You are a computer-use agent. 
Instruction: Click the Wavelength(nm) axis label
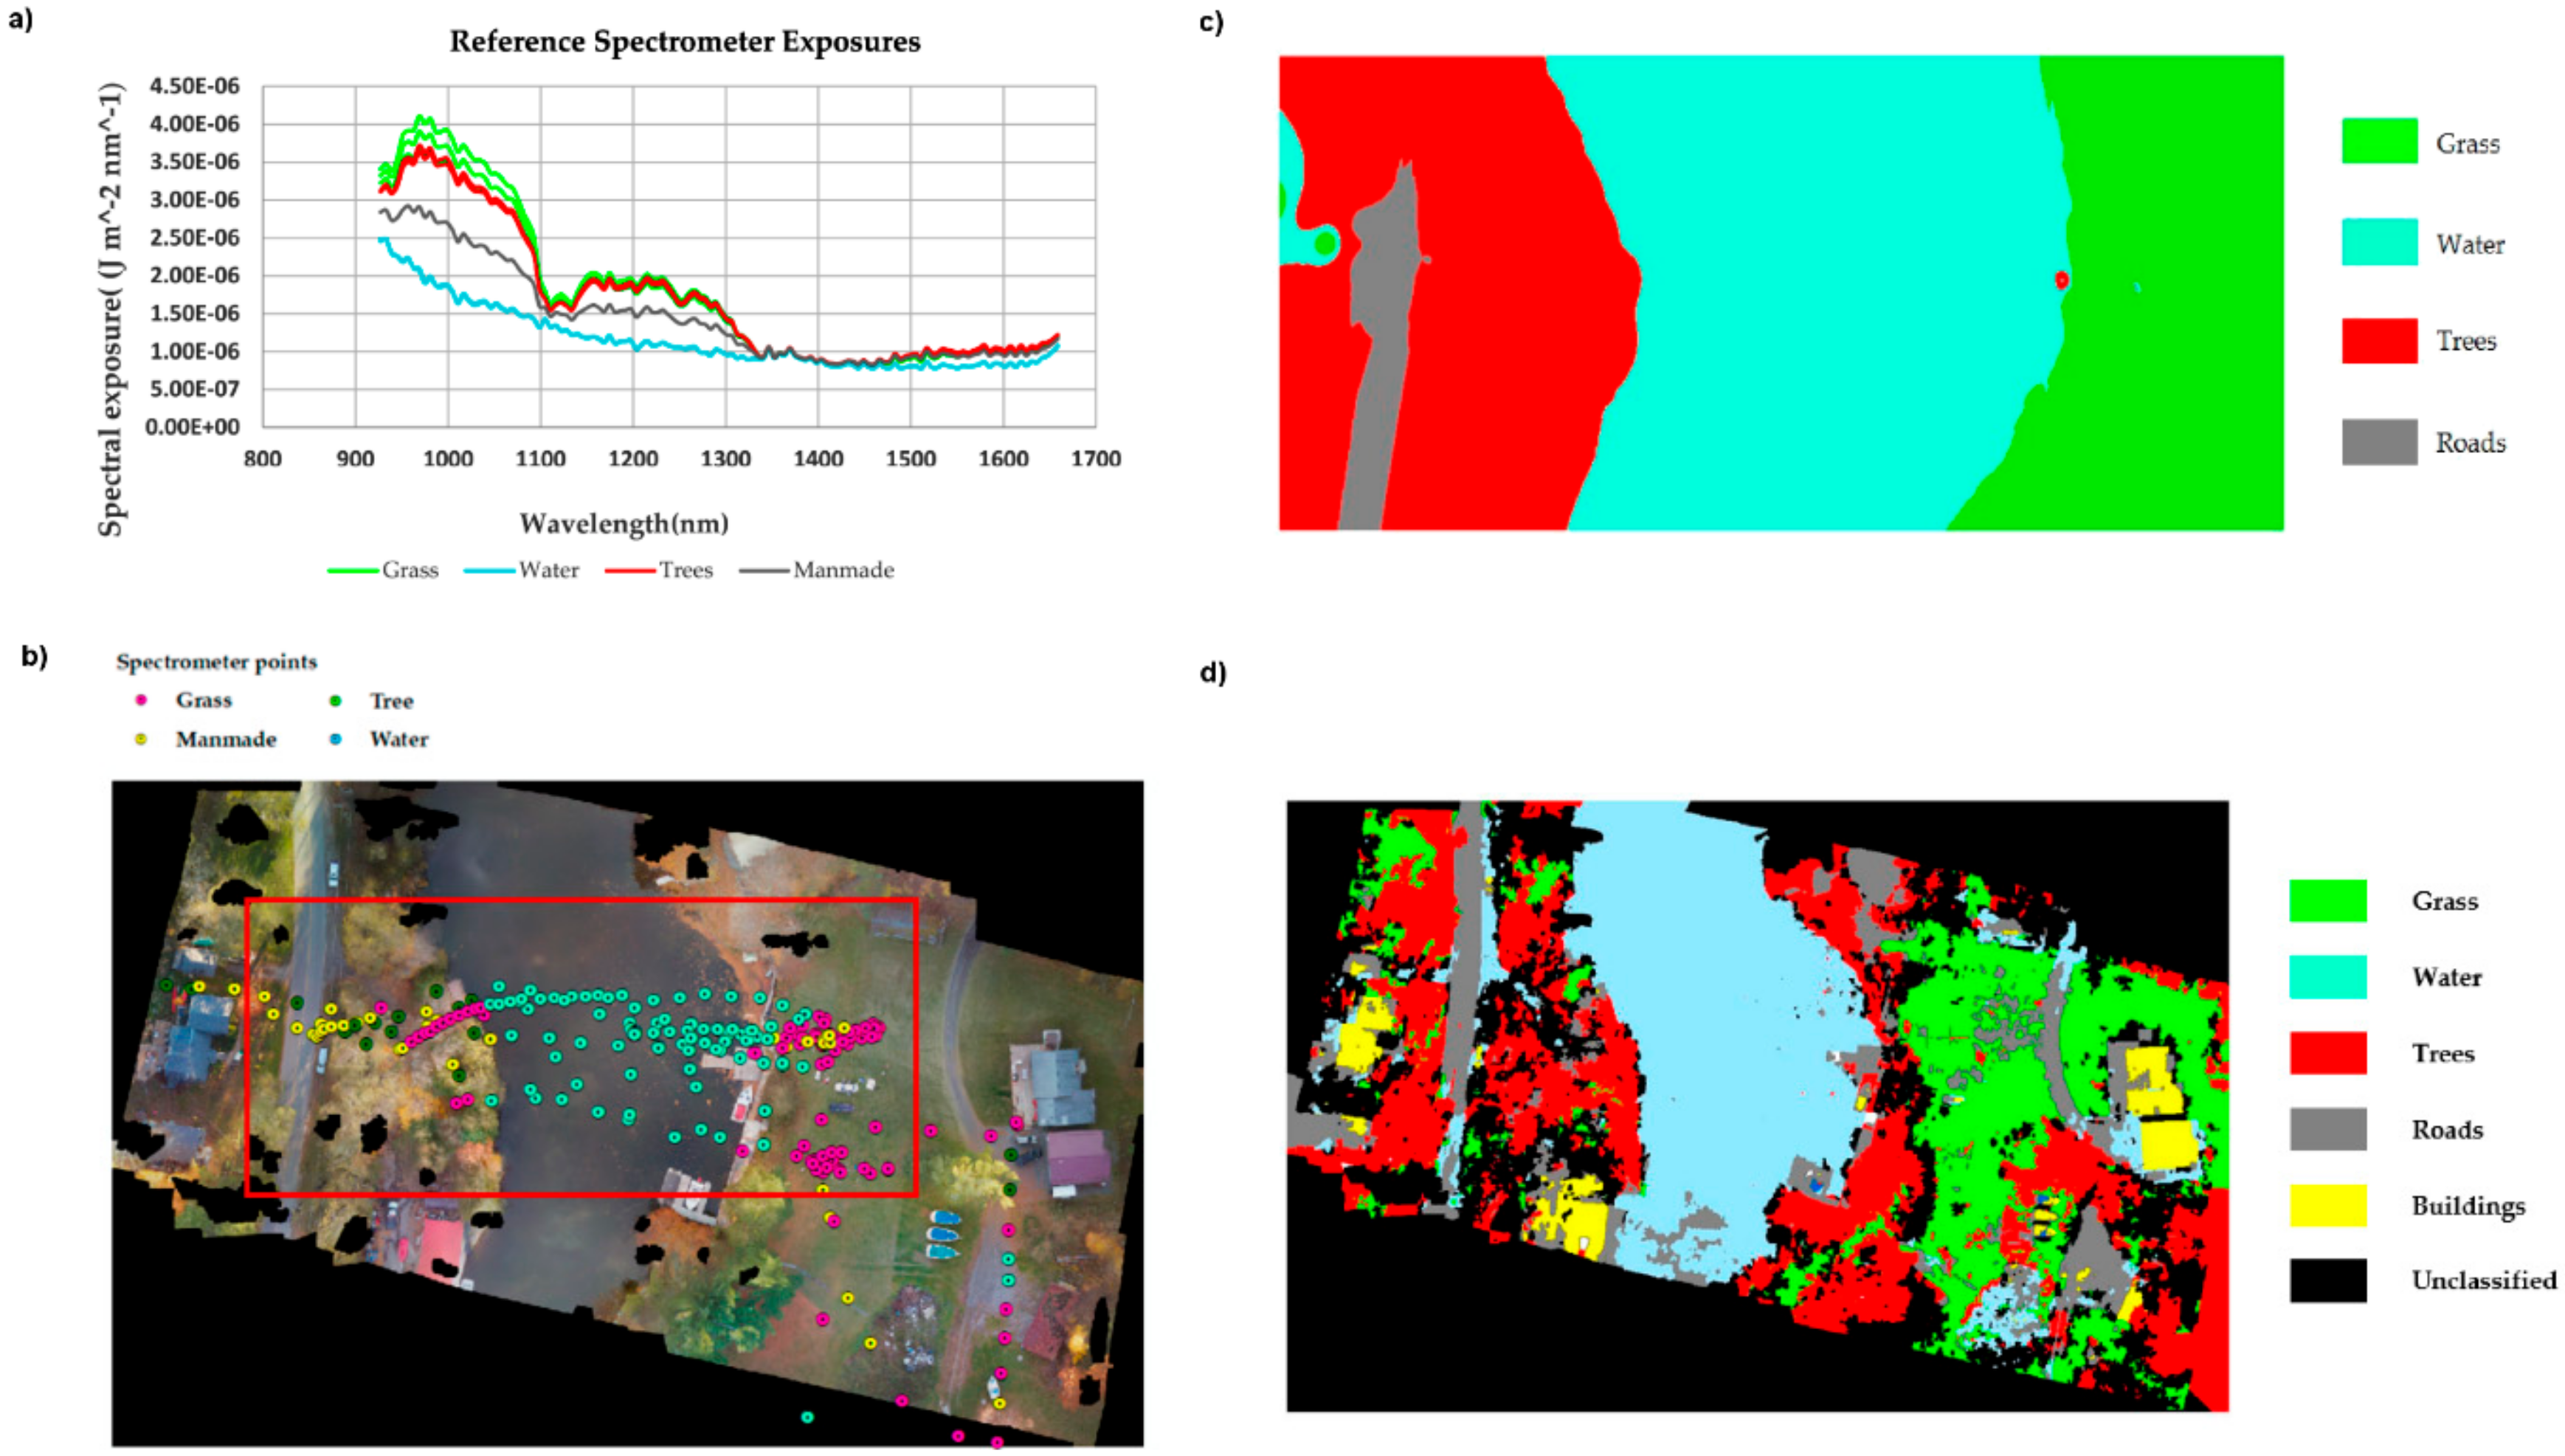tap(624, 523)
